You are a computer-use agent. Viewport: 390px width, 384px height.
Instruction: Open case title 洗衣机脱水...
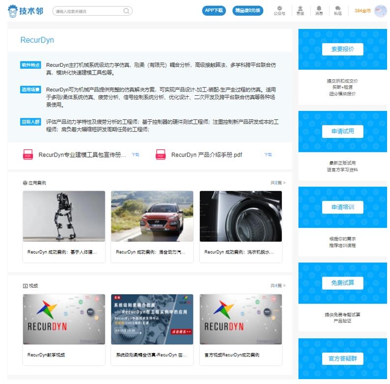point(239,252)
